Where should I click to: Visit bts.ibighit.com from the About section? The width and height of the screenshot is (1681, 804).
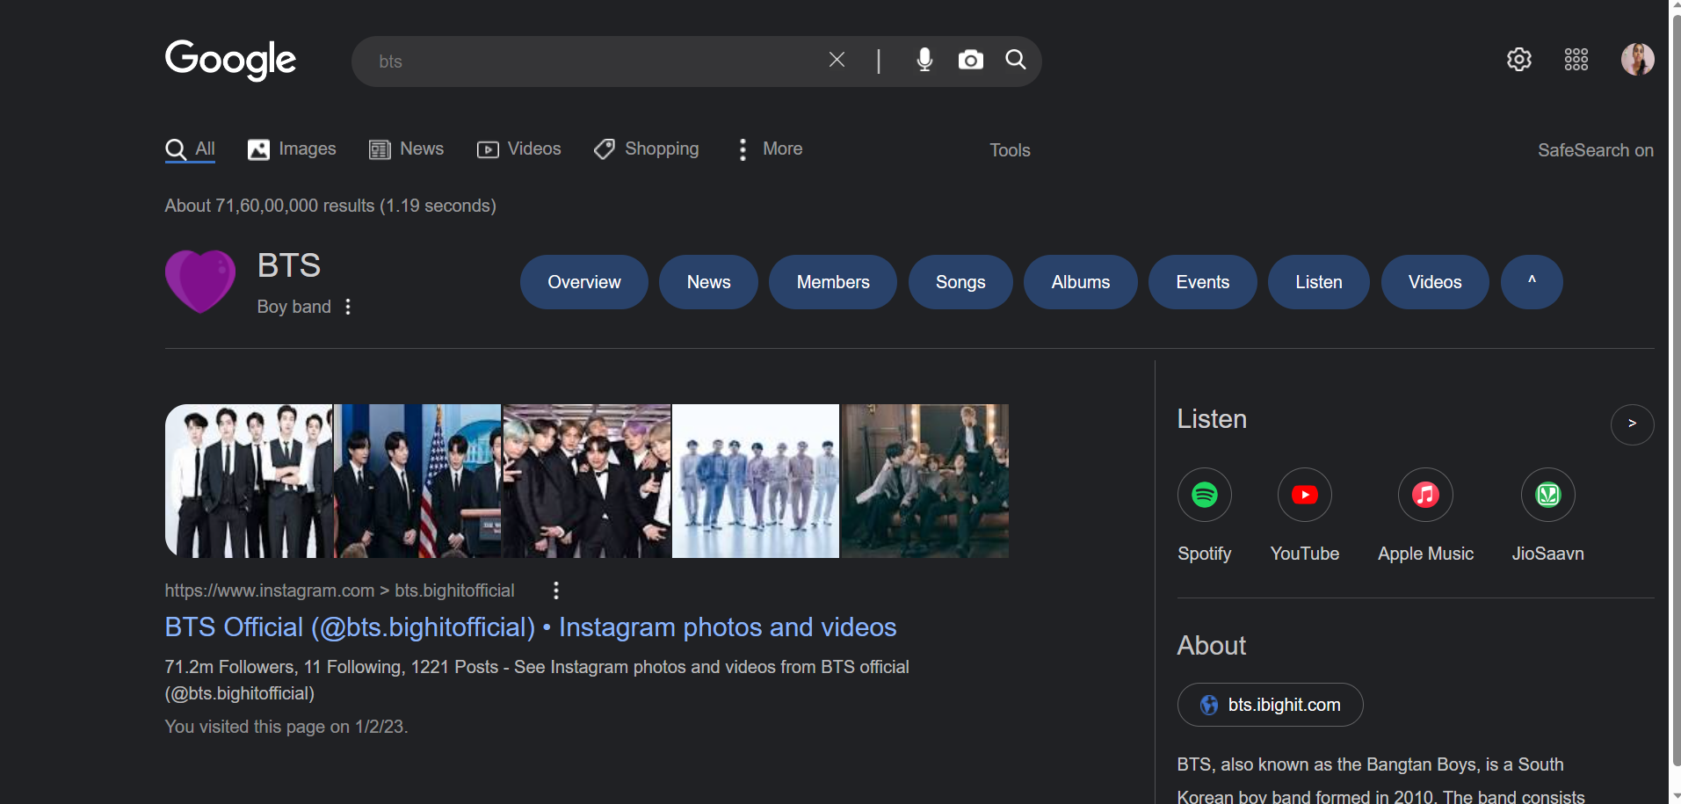coord(1269,704)
